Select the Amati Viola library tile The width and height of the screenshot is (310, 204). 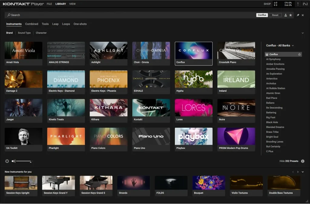tap(23, 53)
